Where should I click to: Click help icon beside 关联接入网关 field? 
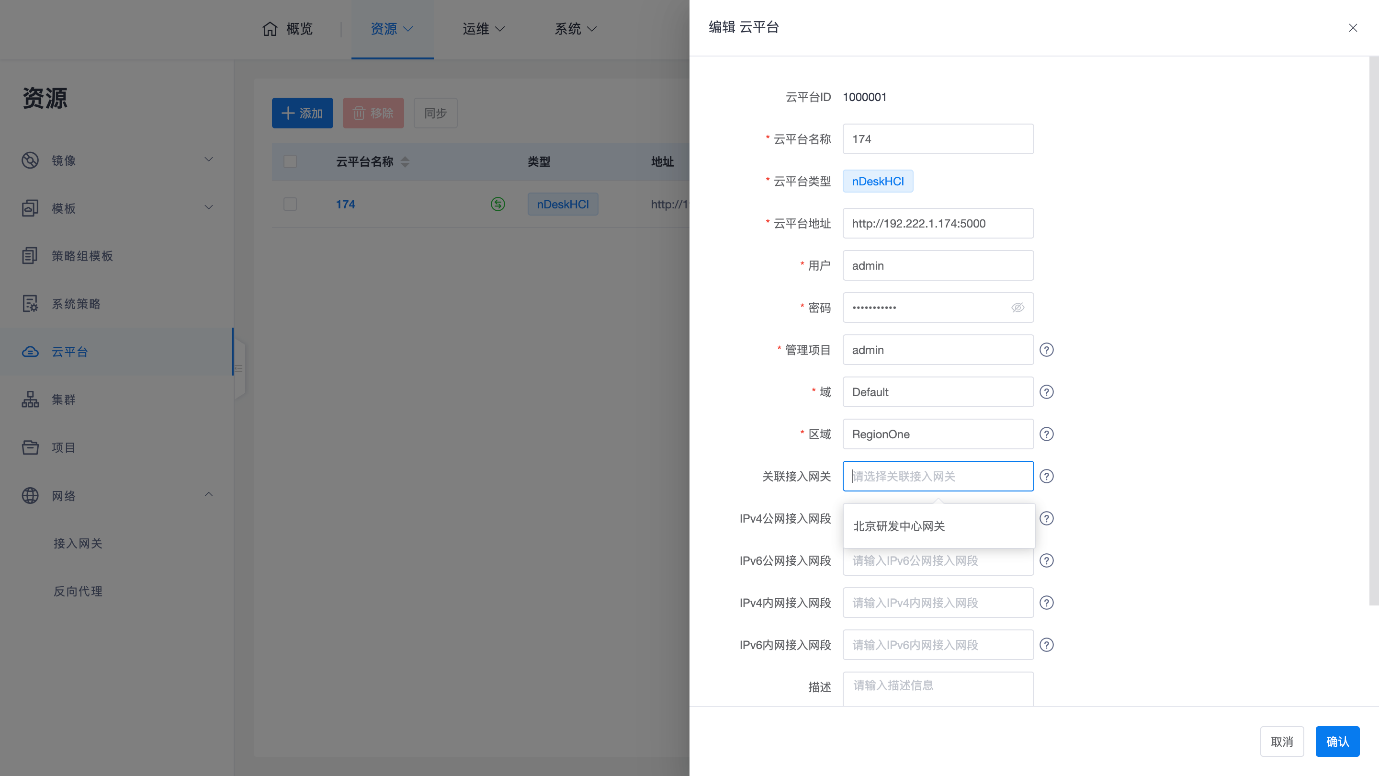click(x=1046, y=476)
